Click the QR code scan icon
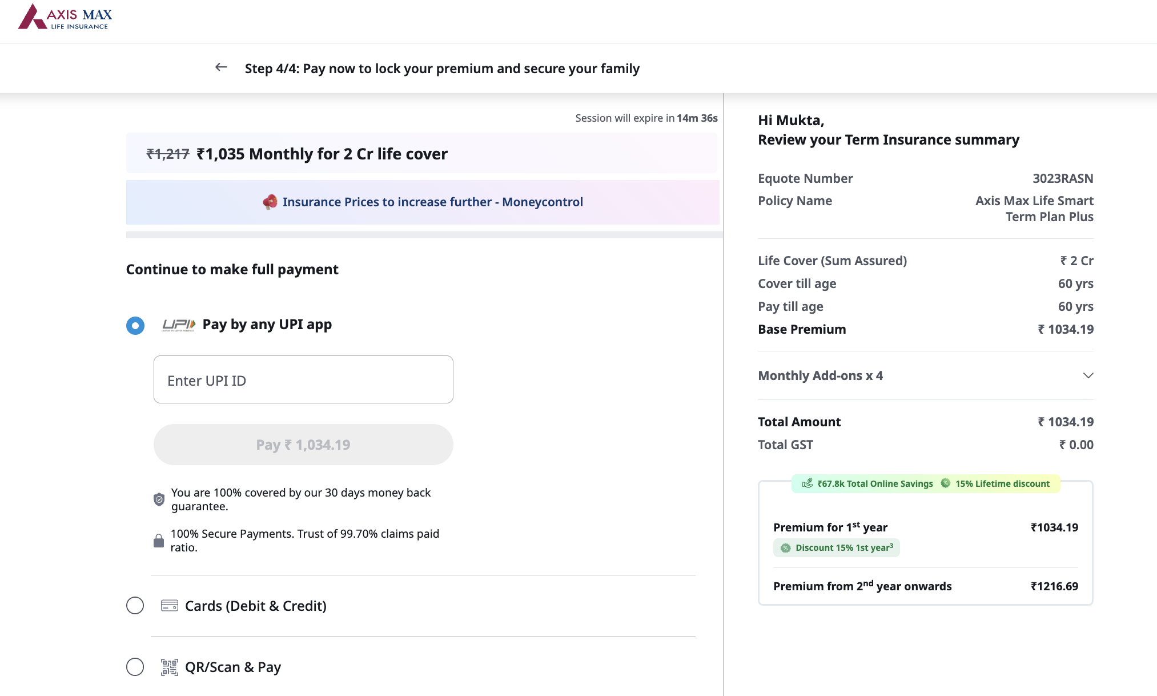The image size is (1157, 696). coord(170,667)
